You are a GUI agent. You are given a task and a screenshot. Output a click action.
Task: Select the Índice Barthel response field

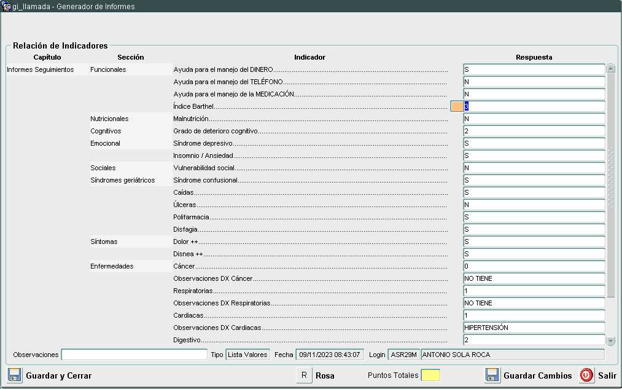click(x=534, y=106)
